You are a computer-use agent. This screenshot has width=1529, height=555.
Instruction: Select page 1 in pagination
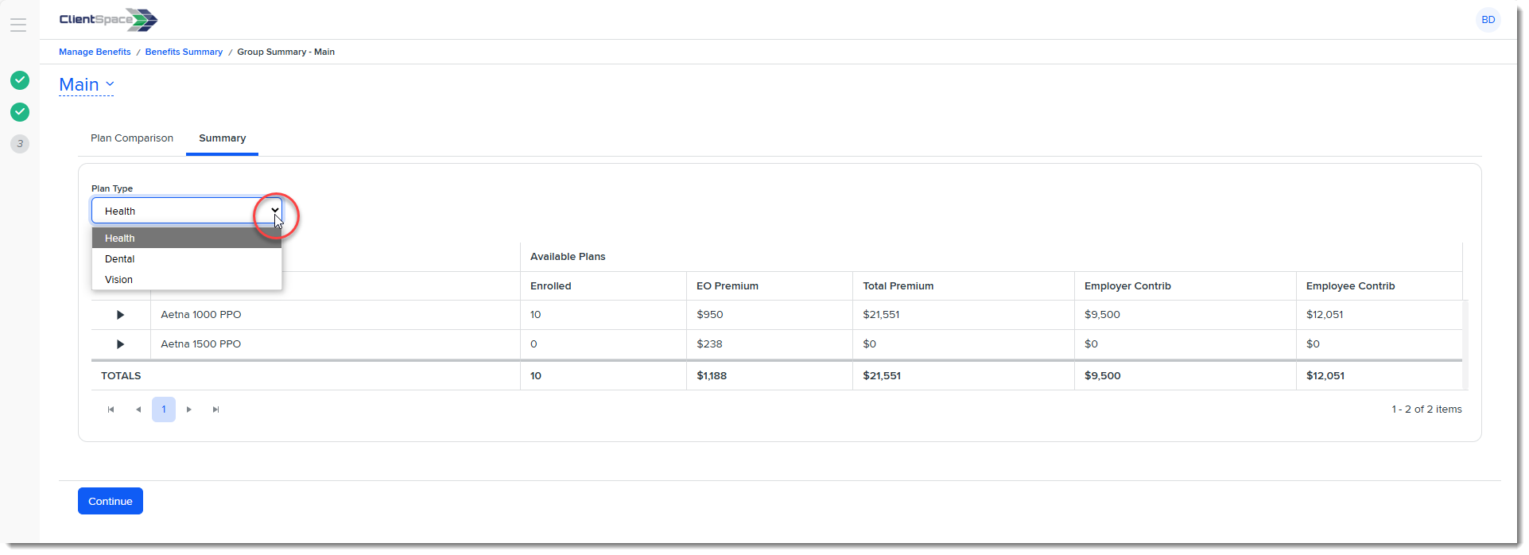click(x=164, y=409)
